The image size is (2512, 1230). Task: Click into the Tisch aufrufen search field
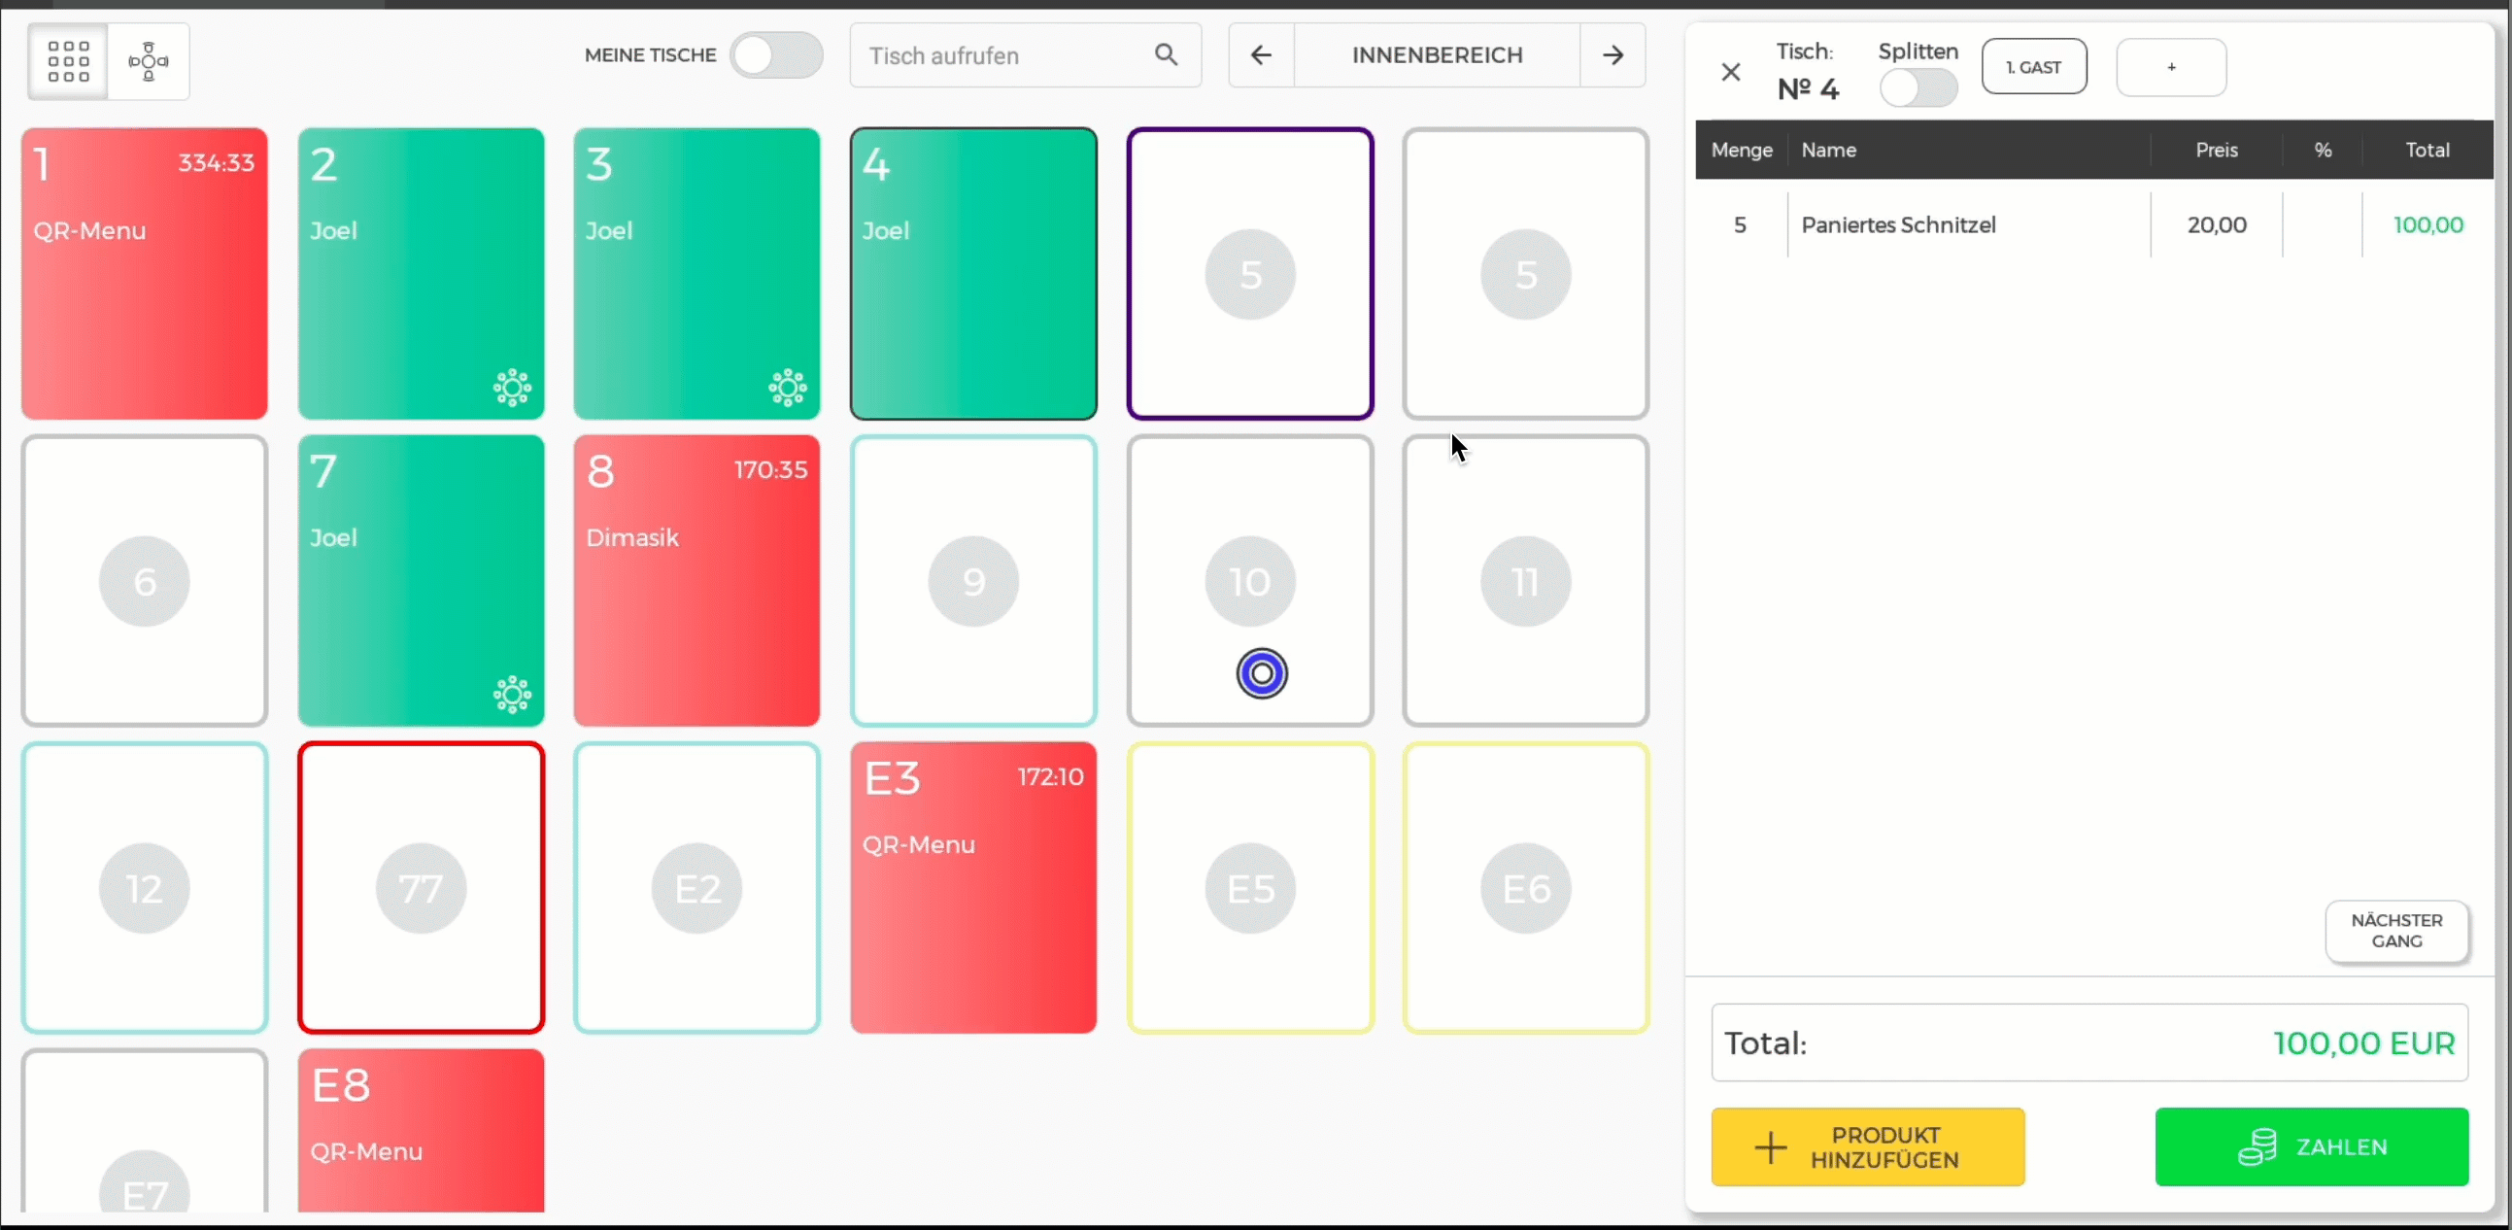tap(1004, 55)
